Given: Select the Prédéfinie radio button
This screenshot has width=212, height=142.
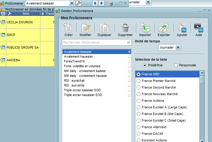Looking at the screenshot, I should pyautogui.click(x=145, y=65).
